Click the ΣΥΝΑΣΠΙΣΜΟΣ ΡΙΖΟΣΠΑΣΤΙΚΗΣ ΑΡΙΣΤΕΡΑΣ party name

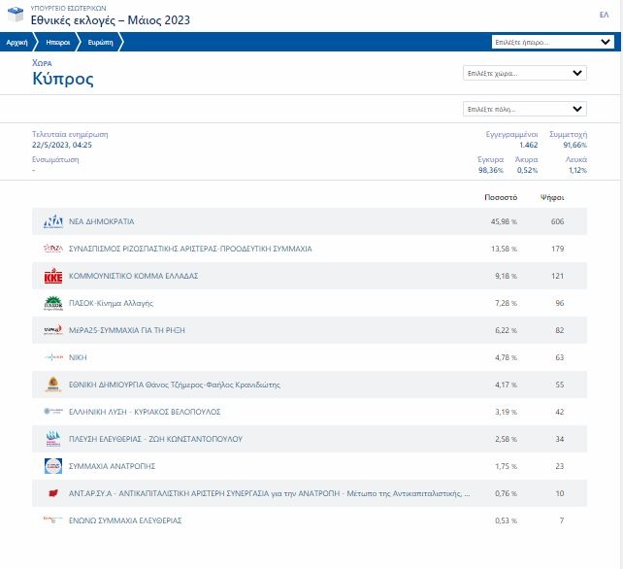190,249
